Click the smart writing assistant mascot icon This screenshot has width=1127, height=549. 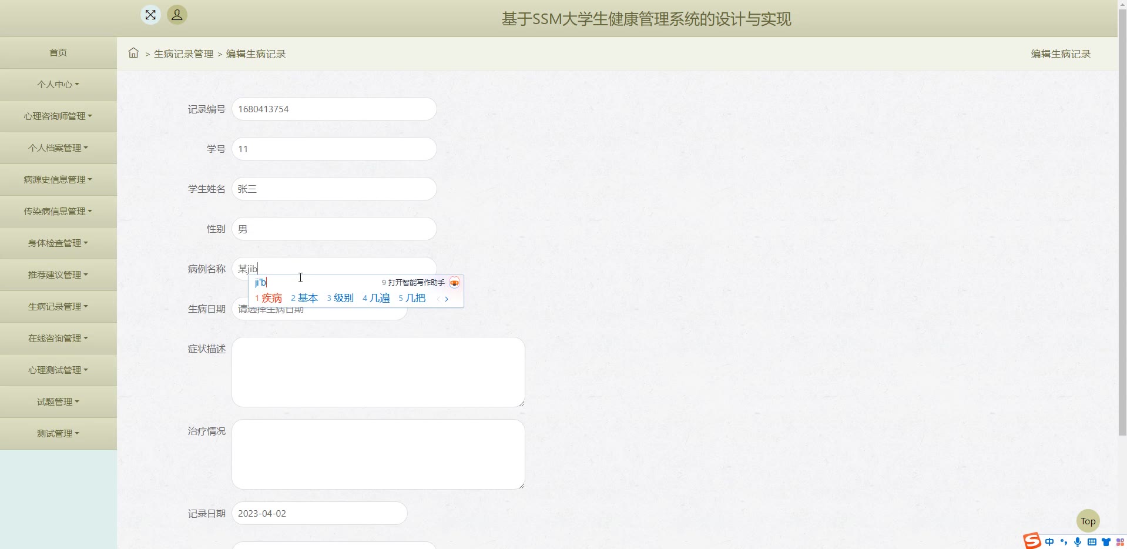pos(454,283)
